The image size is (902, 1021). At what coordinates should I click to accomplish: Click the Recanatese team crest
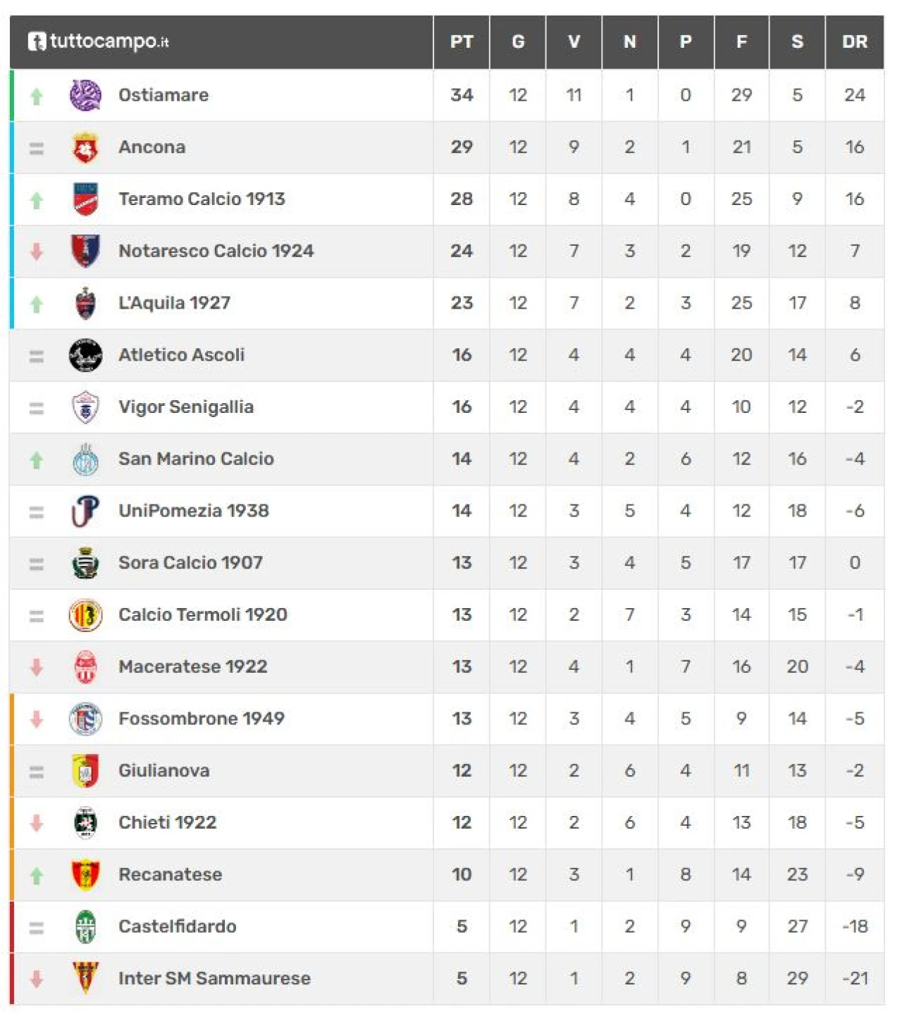[85, 874]
